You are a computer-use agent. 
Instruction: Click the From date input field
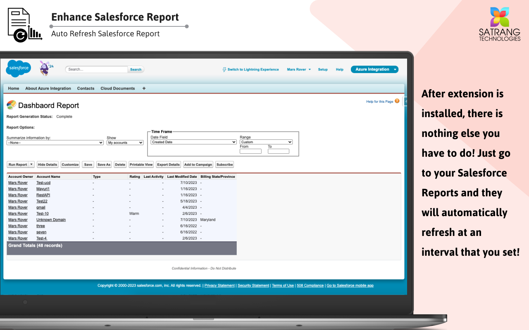coord(250,151)
